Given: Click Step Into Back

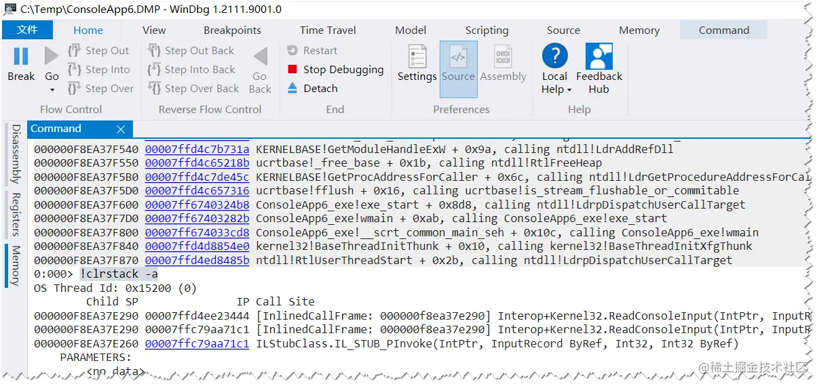Looking at the screenshot, I should 191,70.
